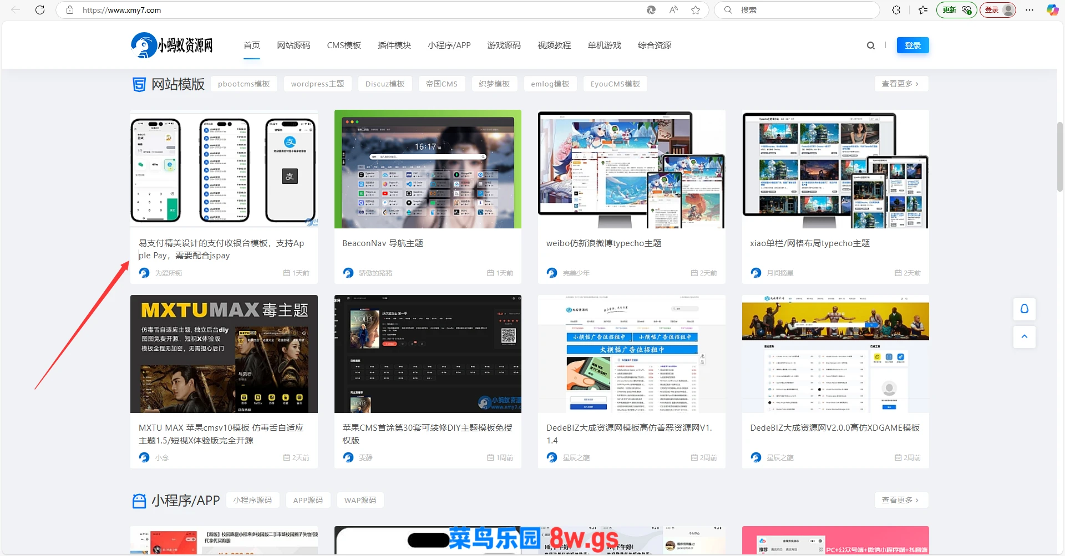Select the Discuz模板 tag
This screenshot has height=556, width=1065.
pos(385,84)
